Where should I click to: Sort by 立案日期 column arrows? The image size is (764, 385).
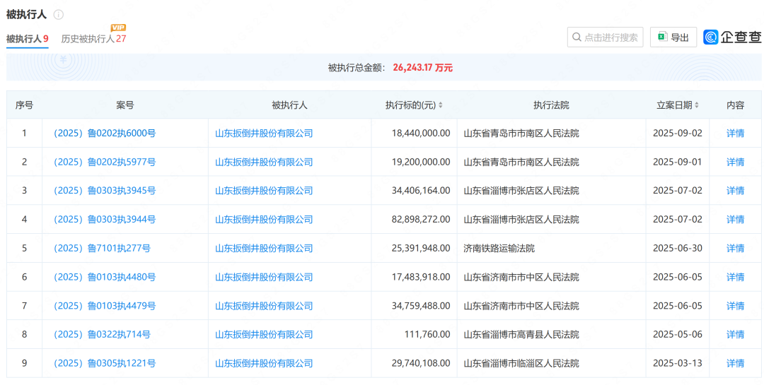(x=696, y=105)
